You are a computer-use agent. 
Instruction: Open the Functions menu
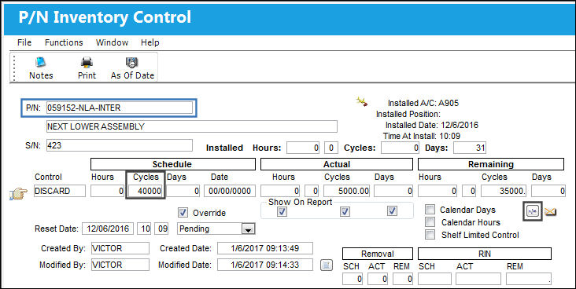pos(64,42)
